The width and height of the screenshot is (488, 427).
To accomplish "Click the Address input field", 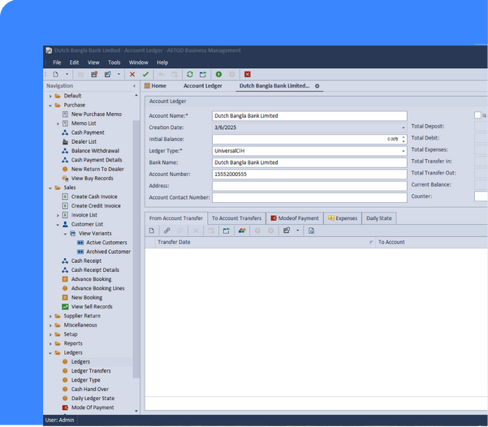I will click(309, 186).
